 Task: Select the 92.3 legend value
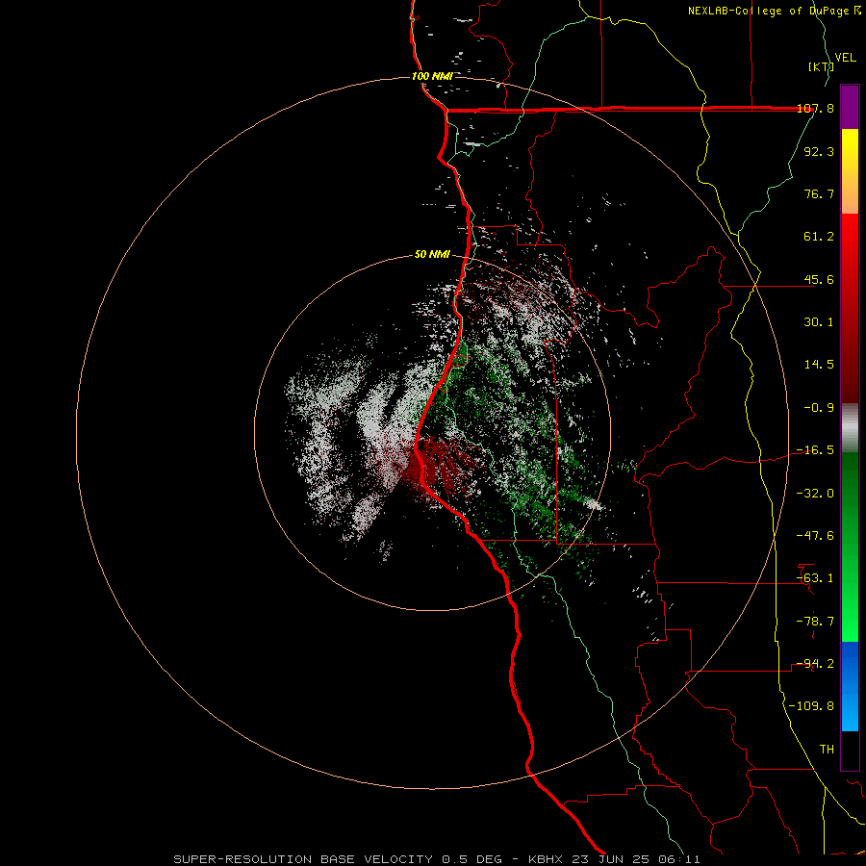pos(819,151)
